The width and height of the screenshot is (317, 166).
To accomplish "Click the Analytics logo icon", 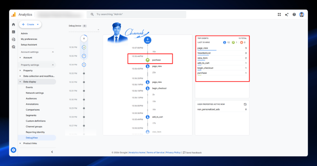I will 14,15.
